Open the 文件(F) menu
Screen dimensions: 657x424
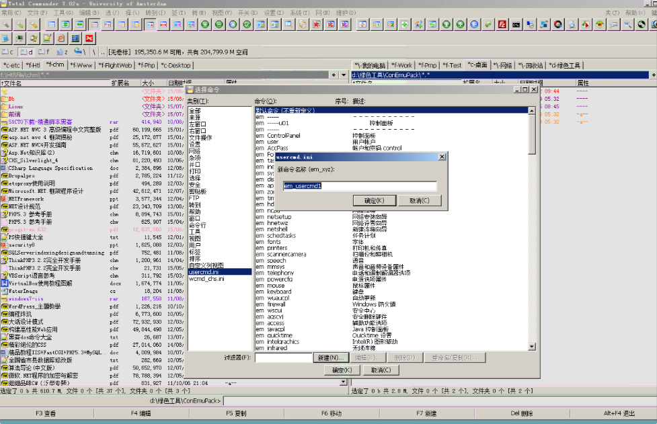pos(37,13)
